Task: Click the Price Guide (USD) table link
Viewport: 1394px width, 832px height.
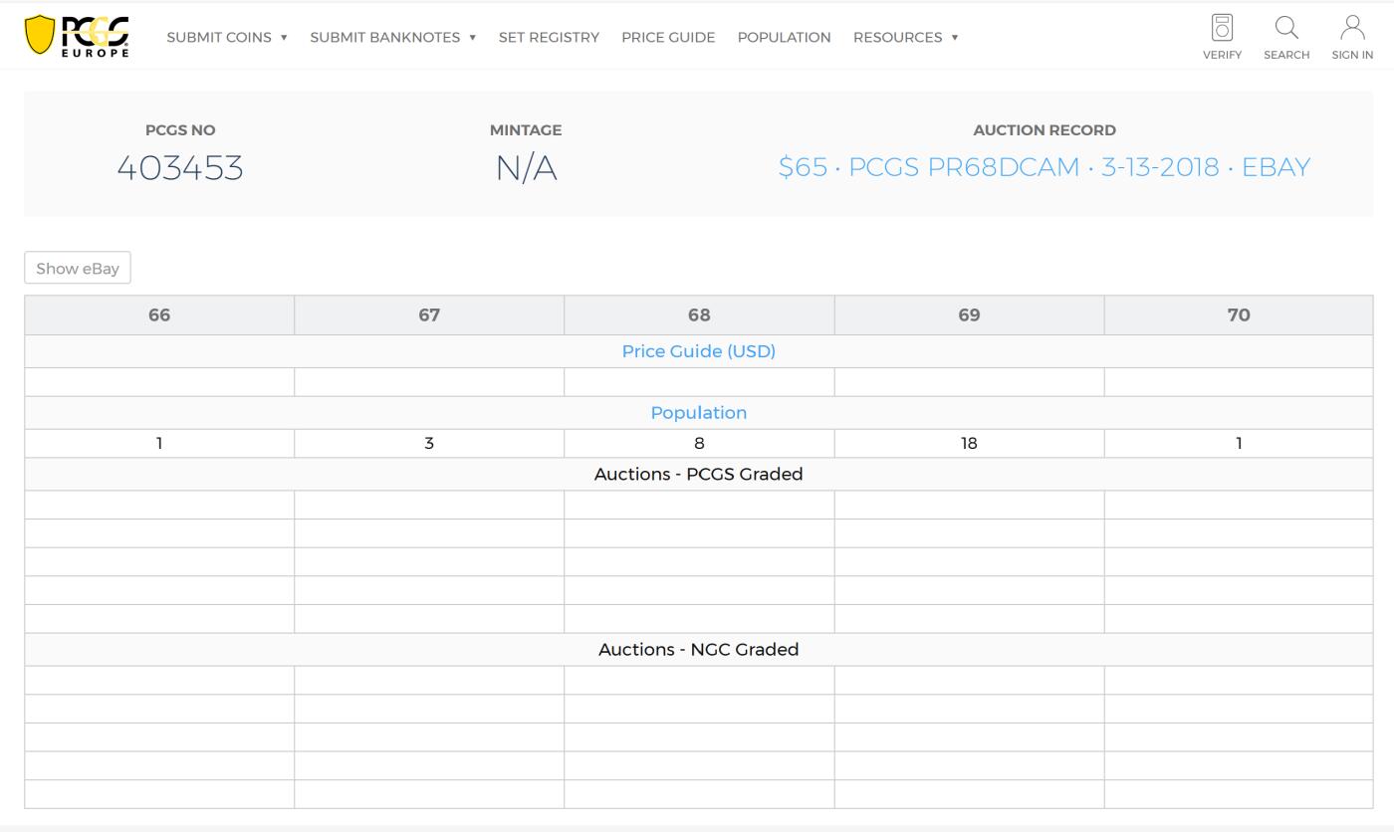Action: [x=698, y=351]
